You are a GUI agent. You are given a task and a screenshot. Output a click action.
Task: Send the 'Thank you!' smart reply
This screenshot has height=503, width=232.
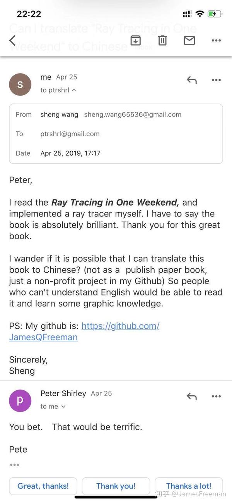pos(116,486)
